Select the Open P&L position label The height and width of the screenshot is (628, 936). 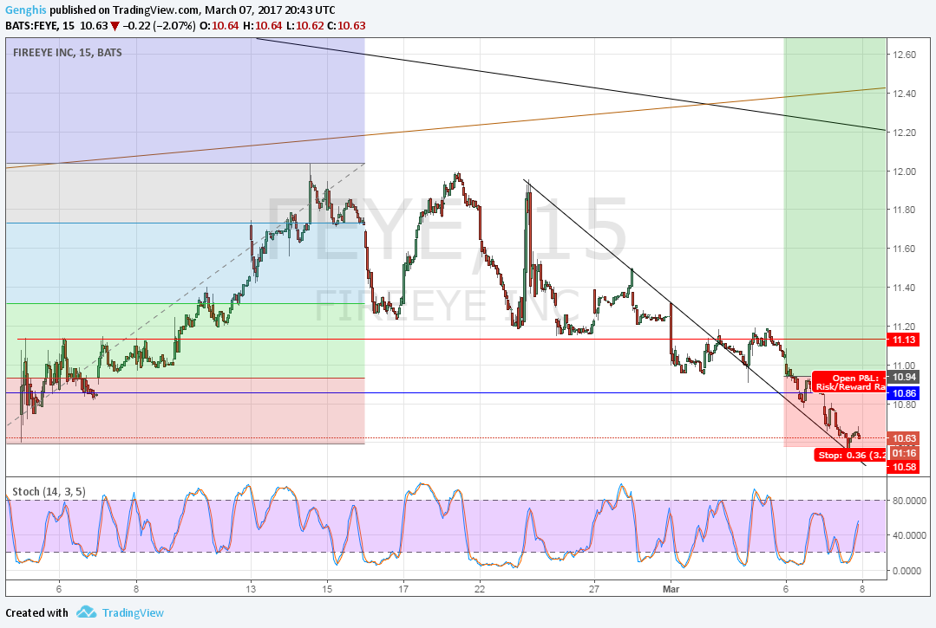(x=855, y=378)
